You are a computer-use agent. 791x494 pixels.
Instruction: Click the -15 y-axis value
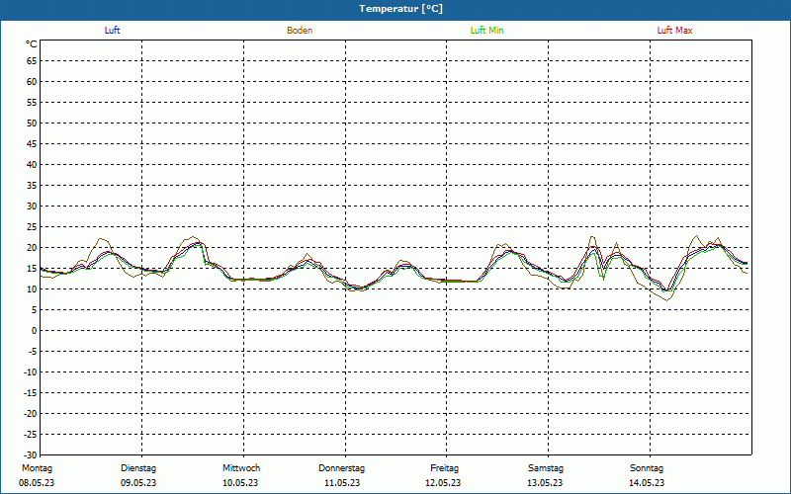point(30,392)
